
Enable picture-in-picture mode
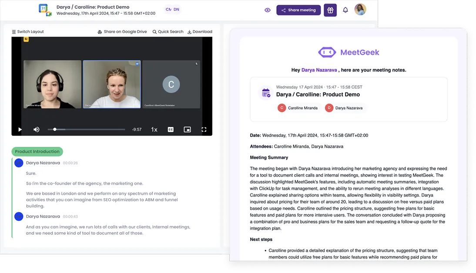pyautogui.click(x=187, y=130)
